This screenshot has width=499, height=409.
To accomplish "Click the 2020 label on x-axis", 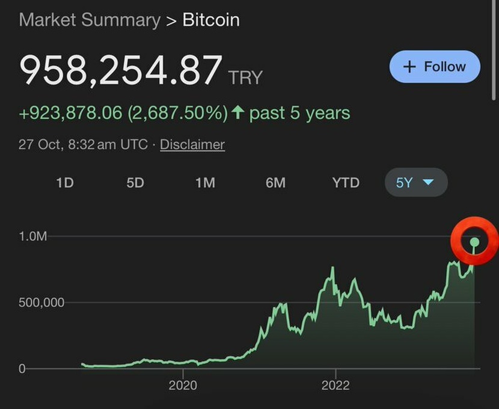I will [183, 386].
